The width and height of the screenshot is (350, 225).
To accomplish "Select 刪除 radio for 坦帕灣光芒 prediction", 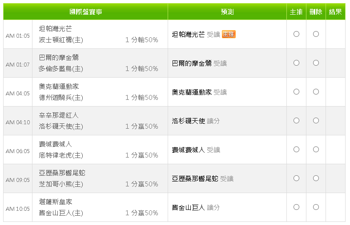I will pos(316,34).
